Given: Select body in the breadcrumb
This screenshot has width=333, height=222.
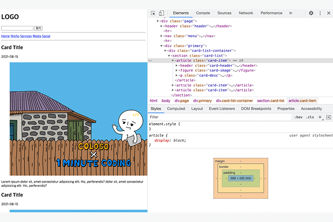Looking at the screenshot, I should pyautogui.click(x=166, y=101).
